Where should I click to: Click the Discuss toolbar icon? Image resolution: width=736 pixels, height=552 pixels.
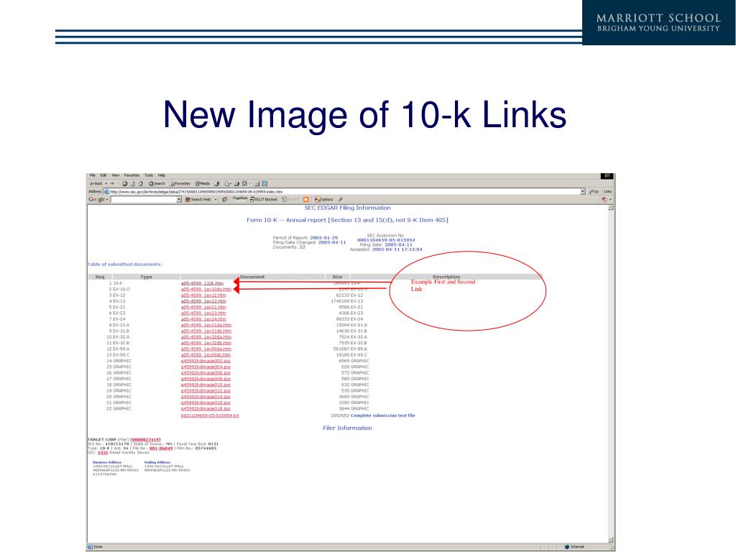[x=257, y=183]
